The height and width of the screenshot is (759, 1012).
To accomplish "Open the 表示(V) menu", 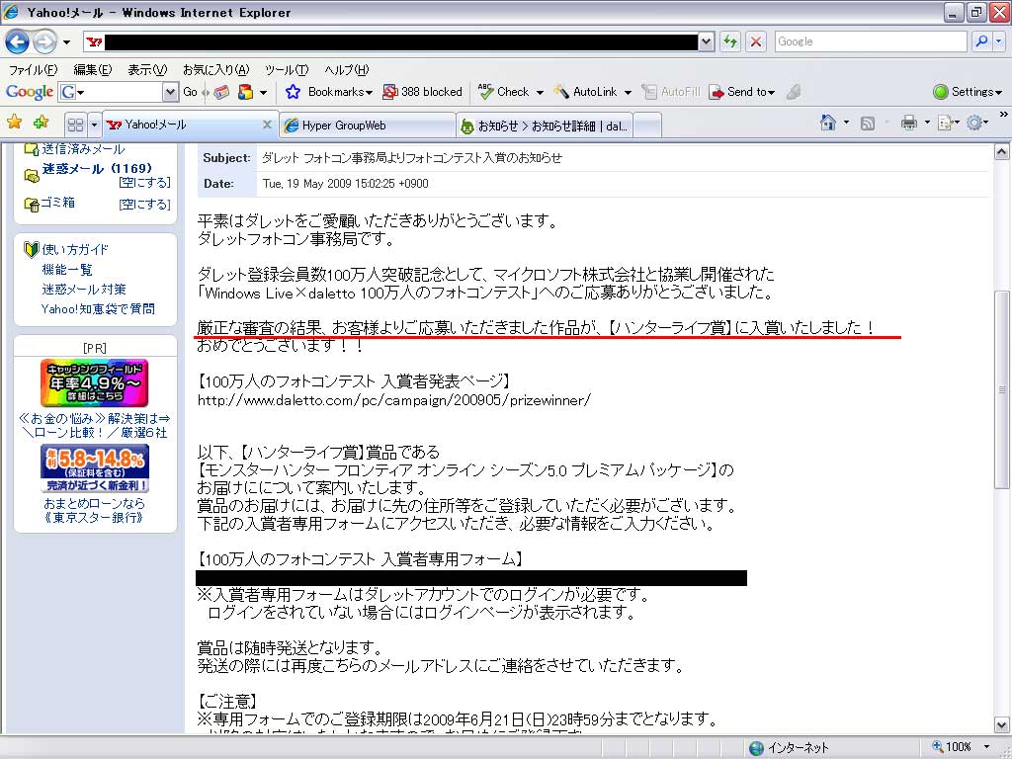I will [x=147, y=70].
